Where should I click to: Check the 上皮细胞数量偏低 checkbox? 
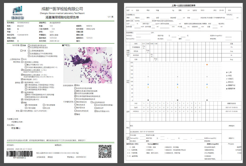click(29, 51)
